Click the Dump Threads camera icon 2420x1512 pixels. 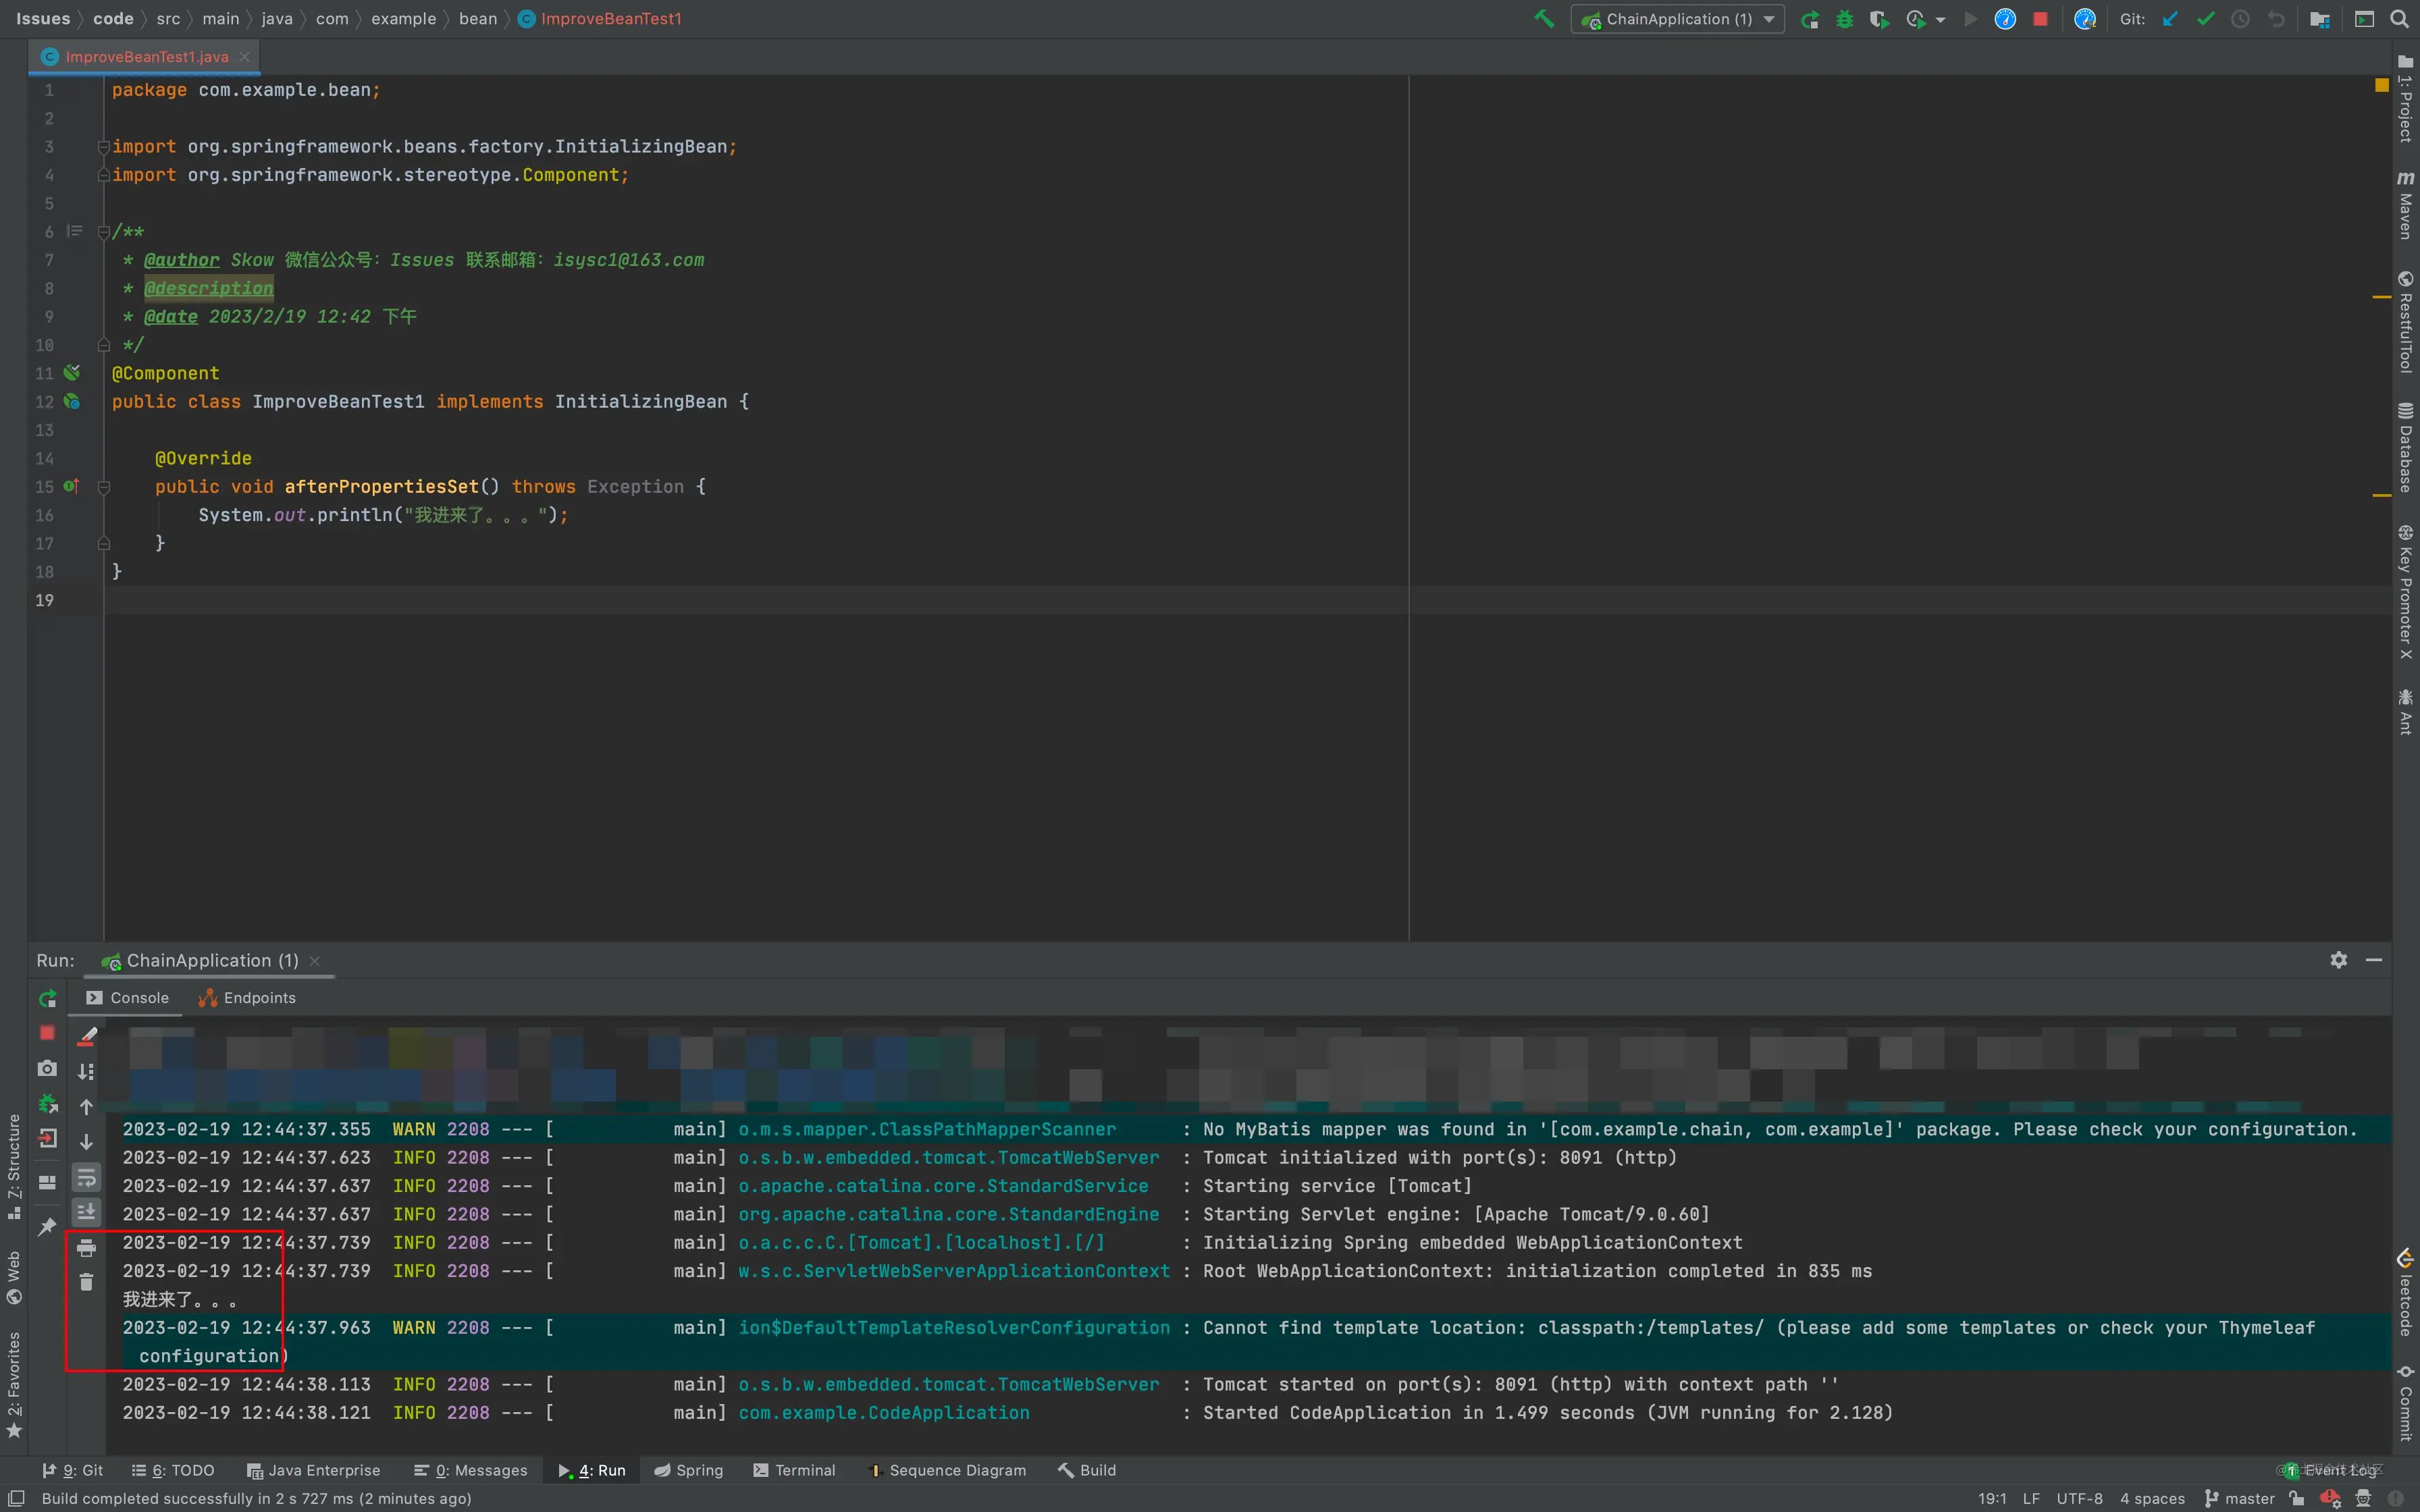[x=47, y=1069]
